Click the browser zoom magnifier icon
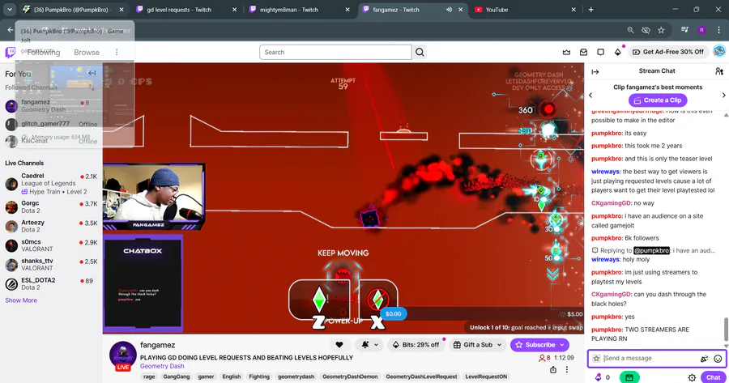This screenshot has width=729, height=383. [x=630, y=30]
